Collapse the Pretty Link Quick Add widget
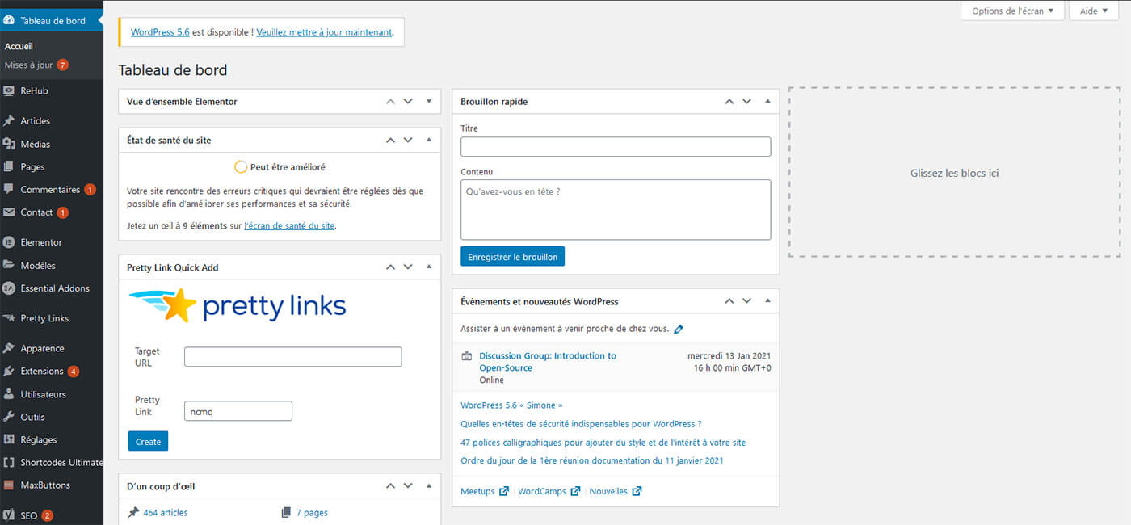The image size is (1131, 525). pyautogui.click(x=429, y=267)
